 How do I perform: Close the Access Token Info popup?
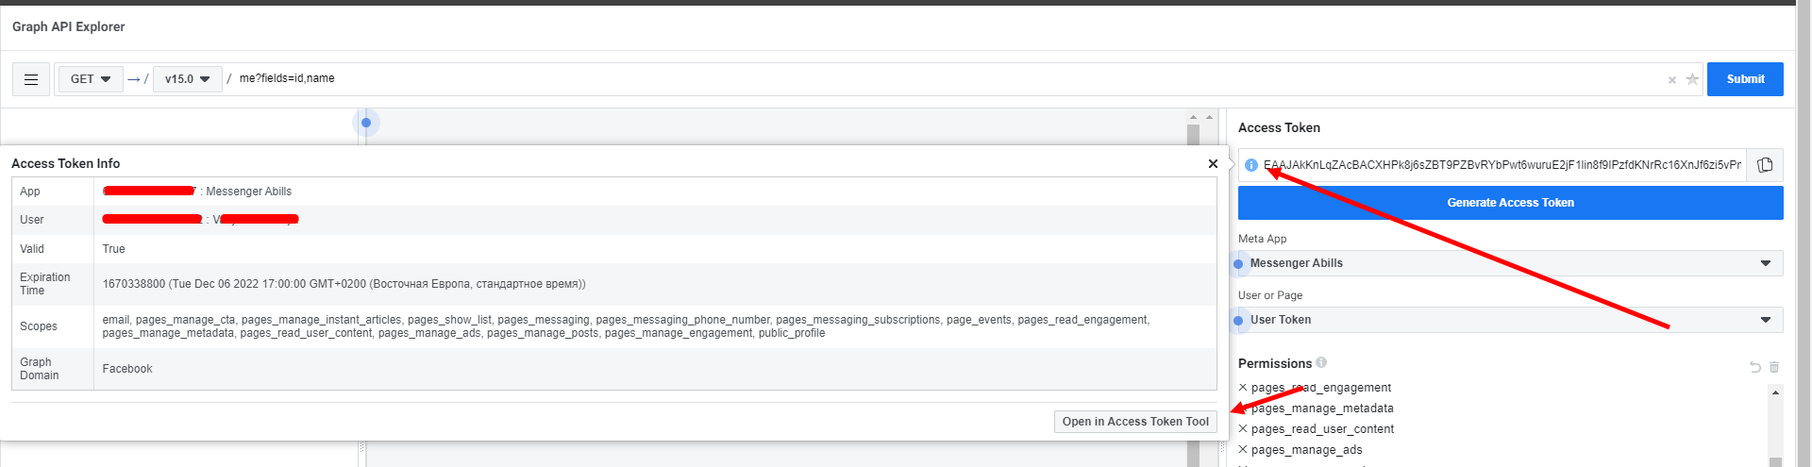pos(1213,163)
